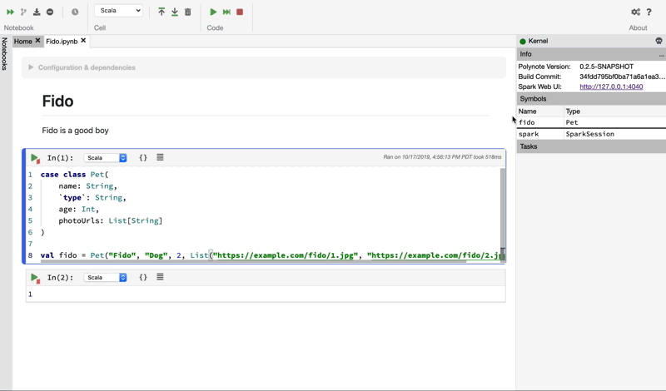Open help with the question mark icon
The image size is (666, 391).
click(649, 12)
